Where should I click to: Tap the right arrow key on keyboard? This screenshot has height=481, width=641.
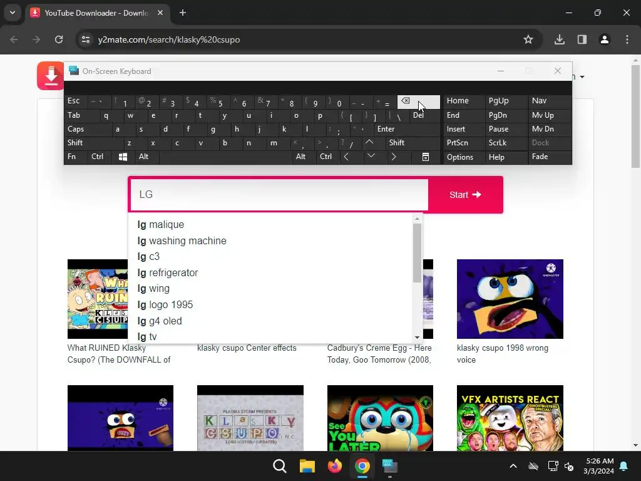coord(394,157)
